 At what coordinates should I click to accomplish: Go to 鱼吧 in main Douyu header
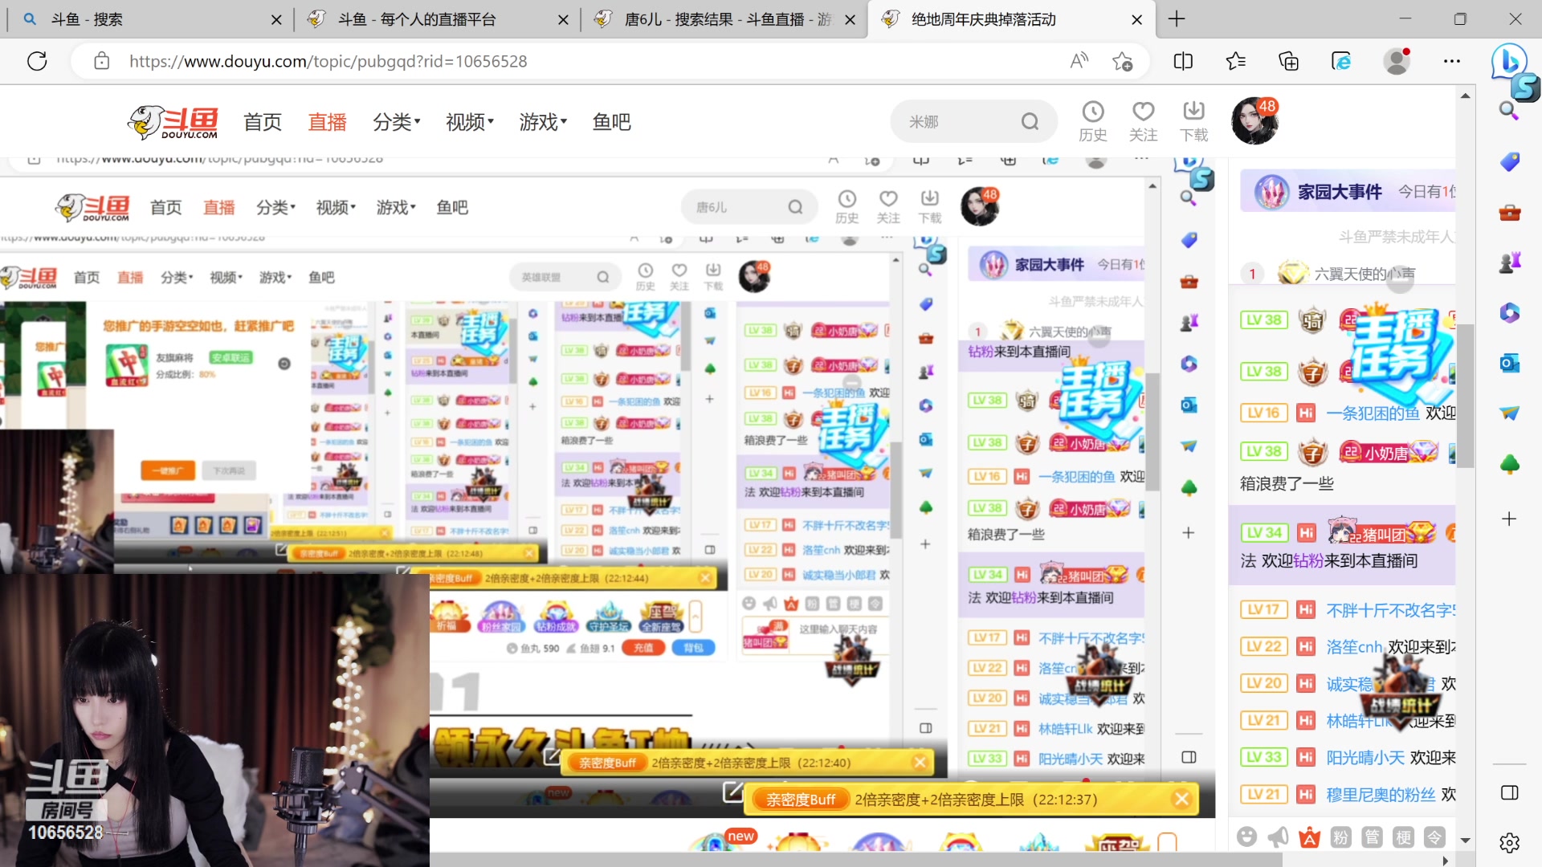611,122
